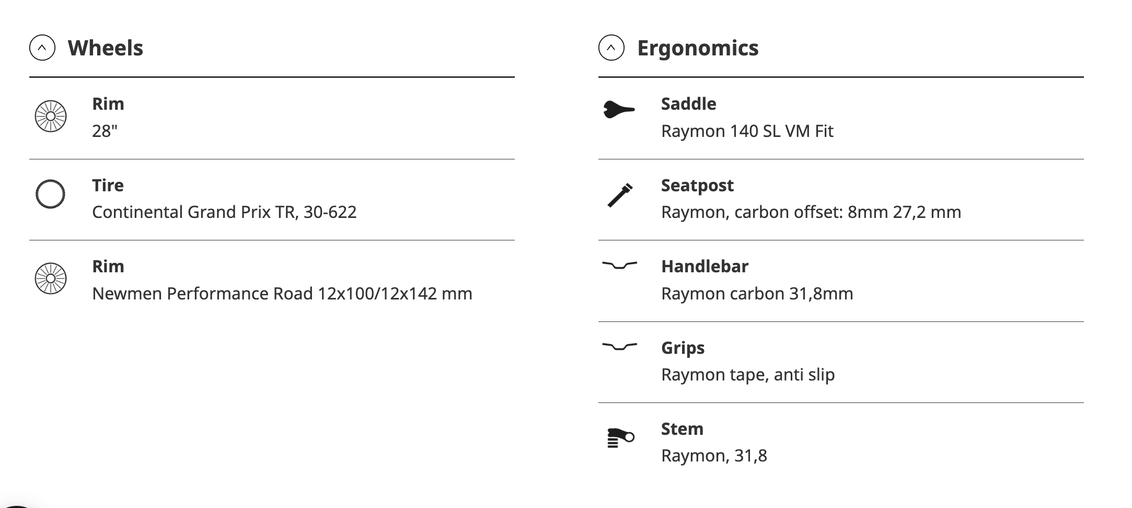Viewport: 1132px width, 508px height.
Task: Click Raymon carbon 31,8mm handlebar value
Action: [757, 294]
